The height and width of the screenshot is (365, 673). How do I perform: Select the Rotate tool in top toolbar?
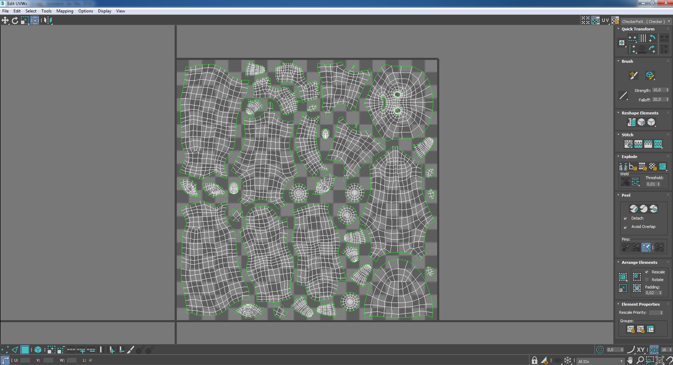click(x=15, y=20)
